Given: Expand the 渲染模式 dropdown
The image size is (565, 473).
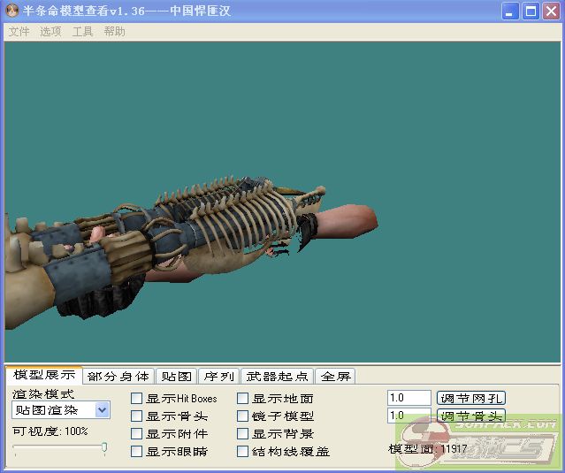Looking at the screenshot, I should coord(102,410).
